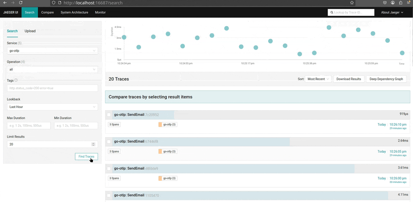Expand the Lookback dropdown set to Last Hour
Screen dimensions: 413x202
(52, 107)
